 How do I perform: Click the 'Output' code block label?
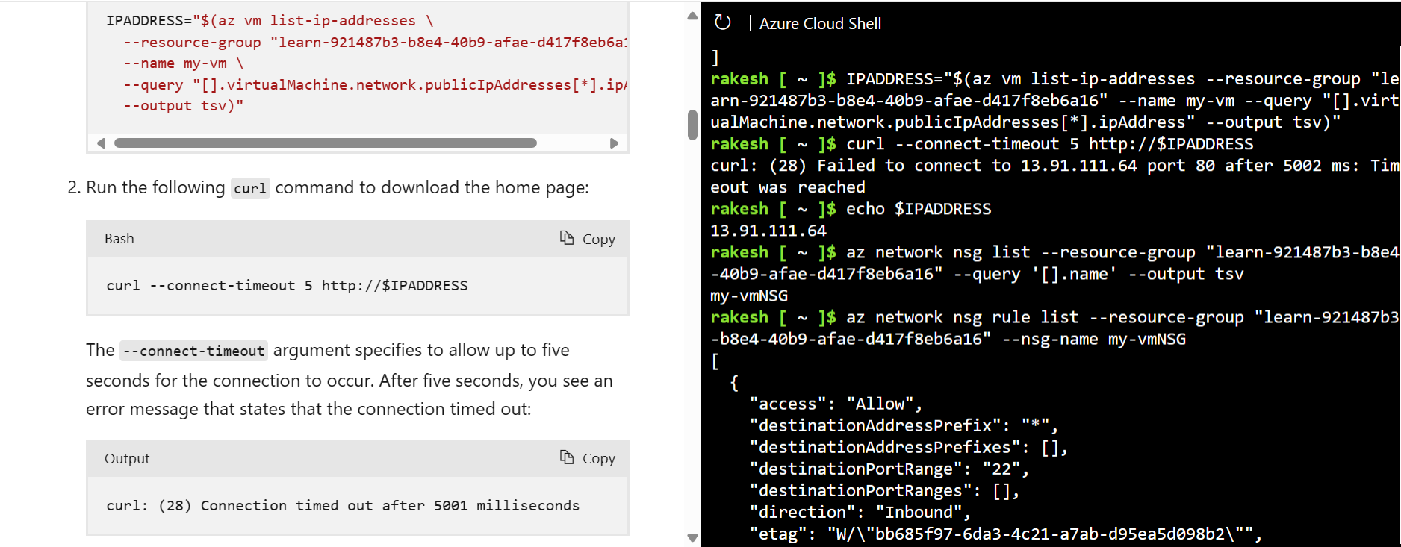(127, 458)
